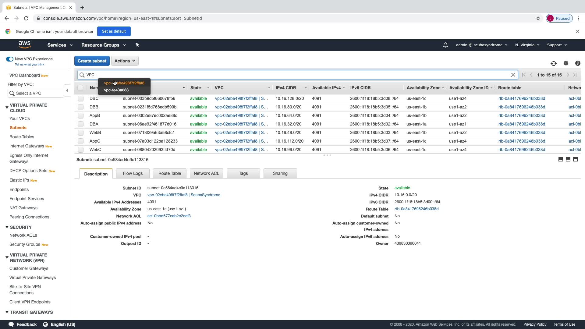Click the Select a VPC filter field
Image resolution: width=585 pixels, height=329 pixels.
click(36, 93)
